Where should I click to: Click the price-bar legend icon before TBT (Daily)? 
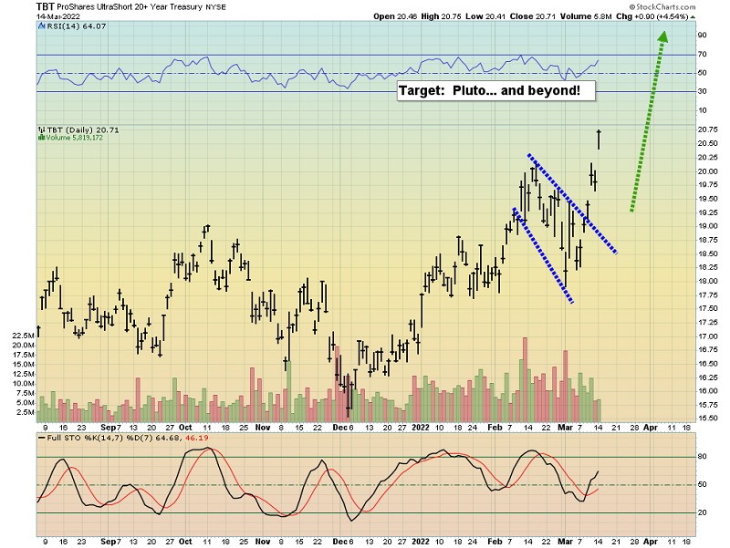[41, 130]
